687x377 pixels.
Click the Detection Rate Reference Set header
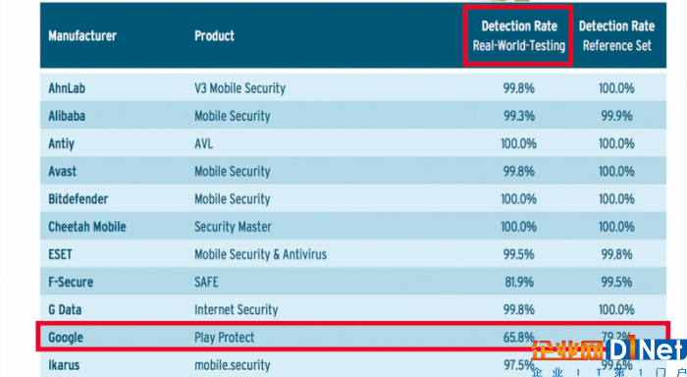pos(617,36)
